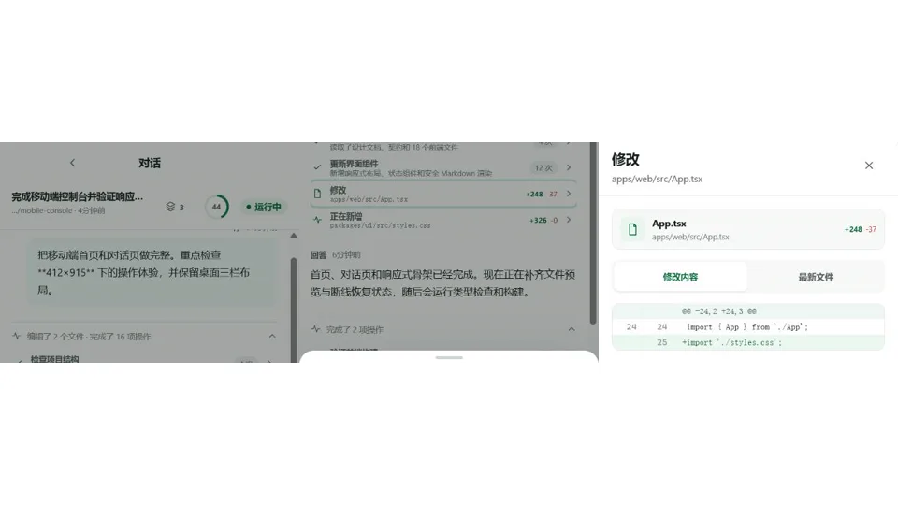This screenshot has width=898, height=505.
Task: Close the 修改 detail panel
Action: coord(869,166)
